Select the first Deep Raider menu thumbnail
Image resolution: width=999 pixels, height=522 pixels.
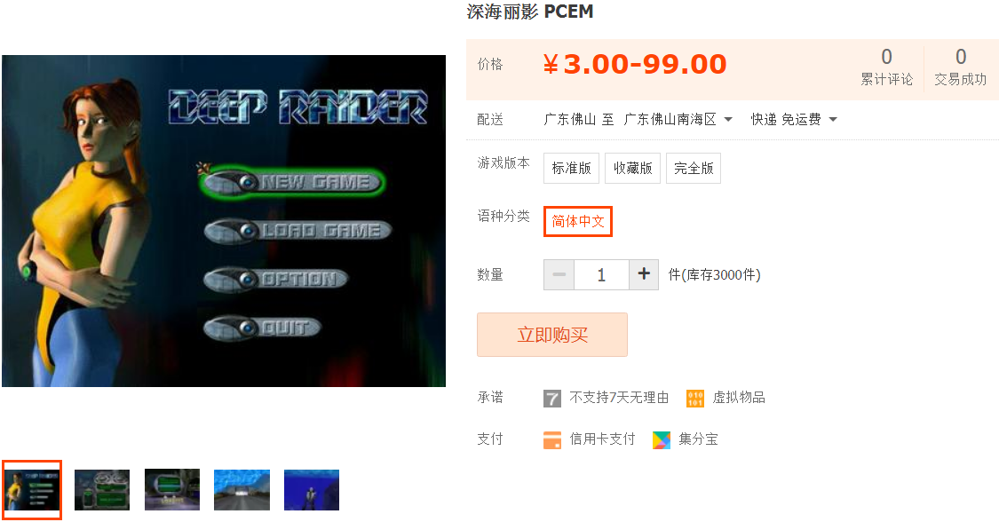click(32, 490)
